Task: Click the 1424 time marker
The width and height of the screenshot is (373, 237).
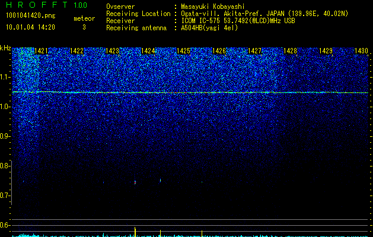Action: point(148,51)
